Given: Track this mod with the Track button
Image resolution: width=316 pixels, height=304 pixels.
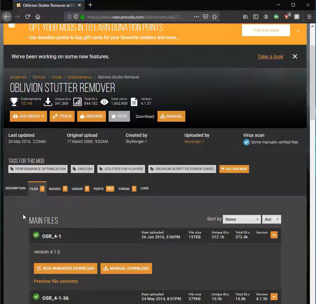Looking at the screenshot, I should 62,116.
